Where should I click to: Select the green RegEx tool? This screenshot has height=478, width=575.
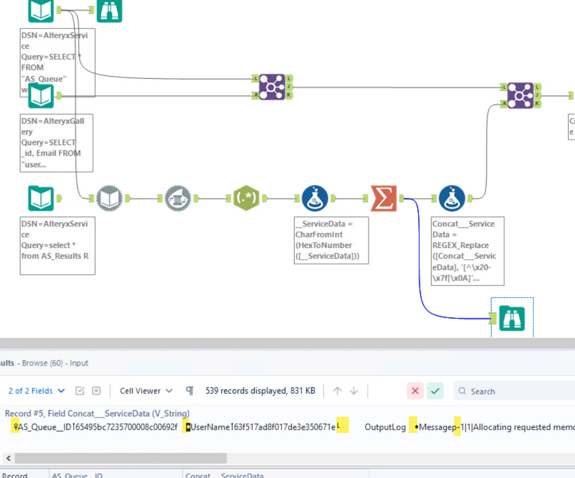tap(246, 198)
